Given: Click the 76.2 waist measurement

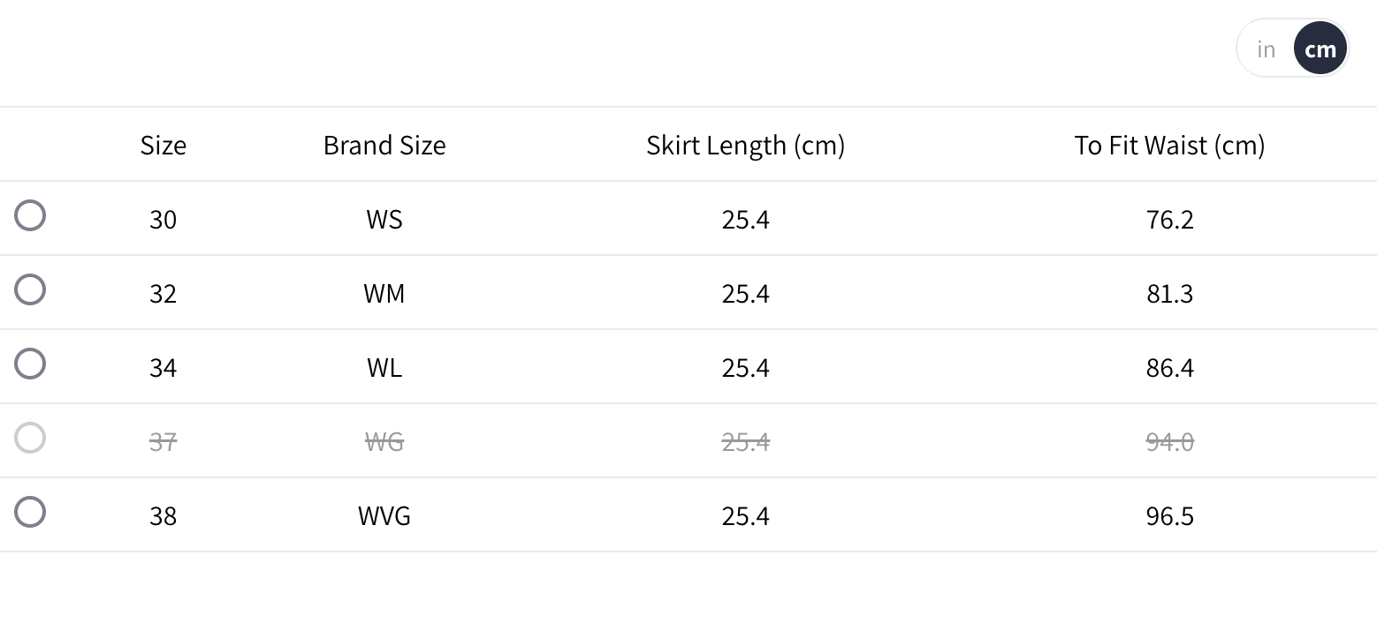Looking at the screenshot, I should [x=1169, y=220].
